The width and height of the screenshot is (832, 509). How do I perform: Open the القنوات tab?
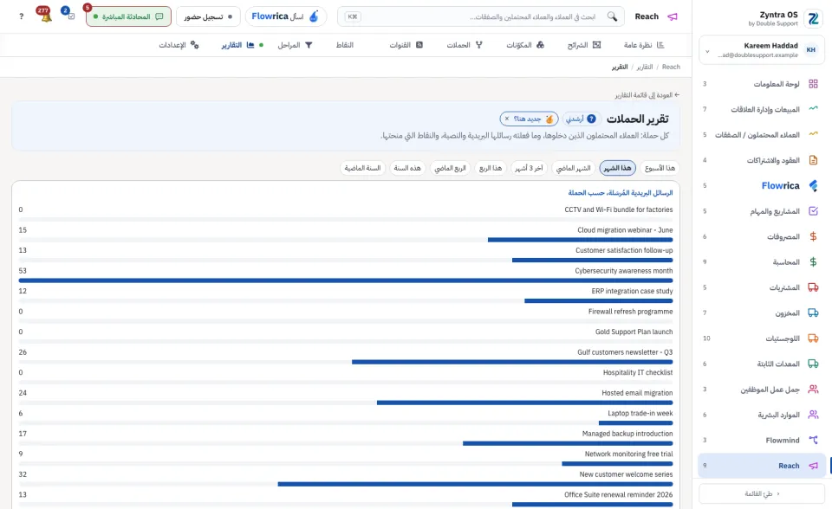point(406,45)
